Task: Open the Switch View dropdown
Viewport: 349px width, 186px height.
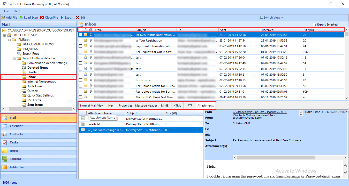Action: (271, 17)
